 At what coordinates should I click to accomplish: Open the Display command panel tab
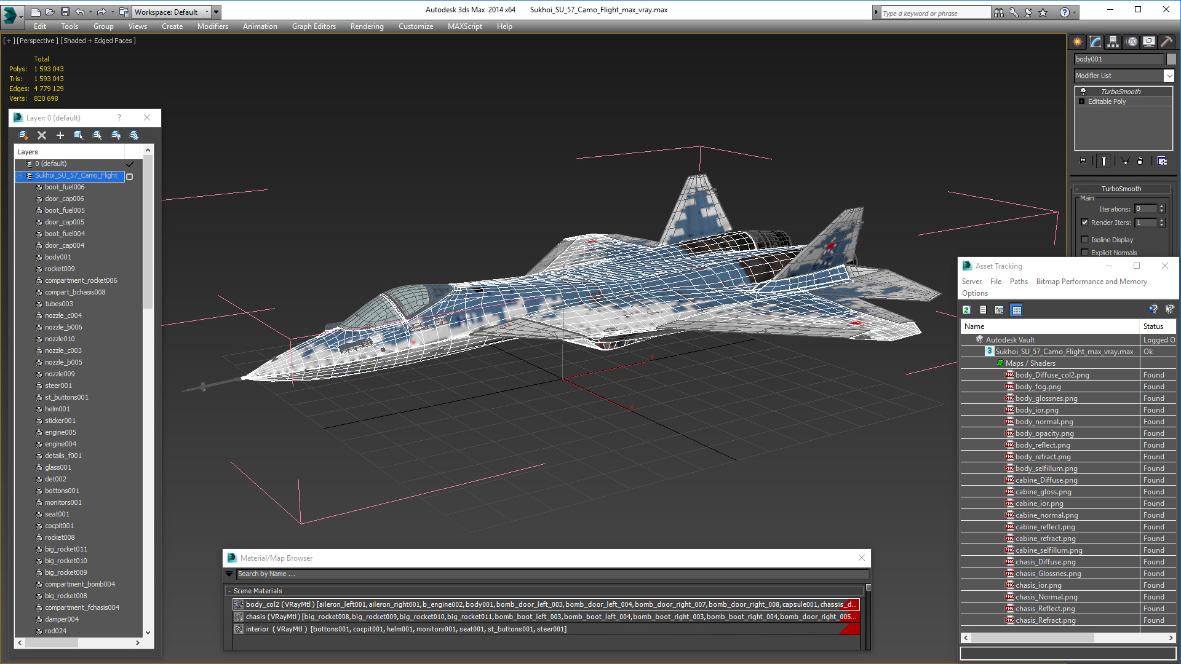pyautogui.click(x=1149, y=42)
